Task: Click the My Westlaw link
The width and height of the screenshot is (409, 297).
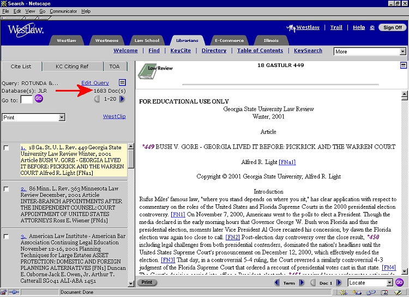Action: coord(303,28)
